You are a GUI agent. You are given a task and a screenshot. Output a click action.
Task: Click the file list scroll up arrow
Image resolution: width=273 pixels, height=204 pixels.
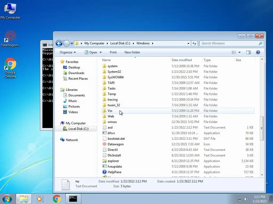[x=262, y=59]
